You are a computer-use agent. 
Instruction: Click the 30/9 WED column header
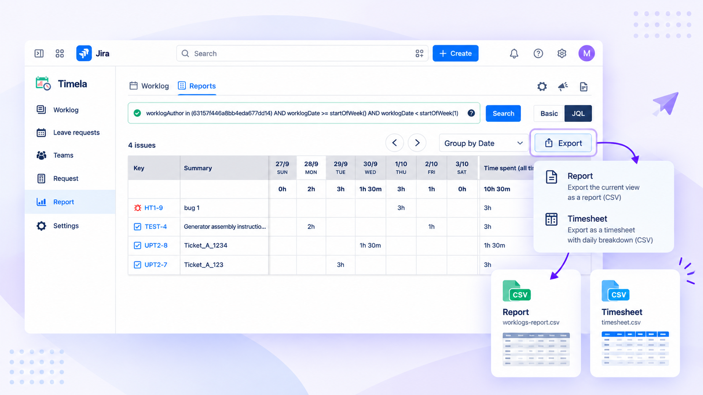[370, 167]
